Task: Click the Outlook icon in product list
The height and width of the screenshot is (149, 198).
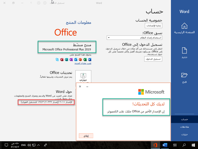Action: [x=76, y=59]
